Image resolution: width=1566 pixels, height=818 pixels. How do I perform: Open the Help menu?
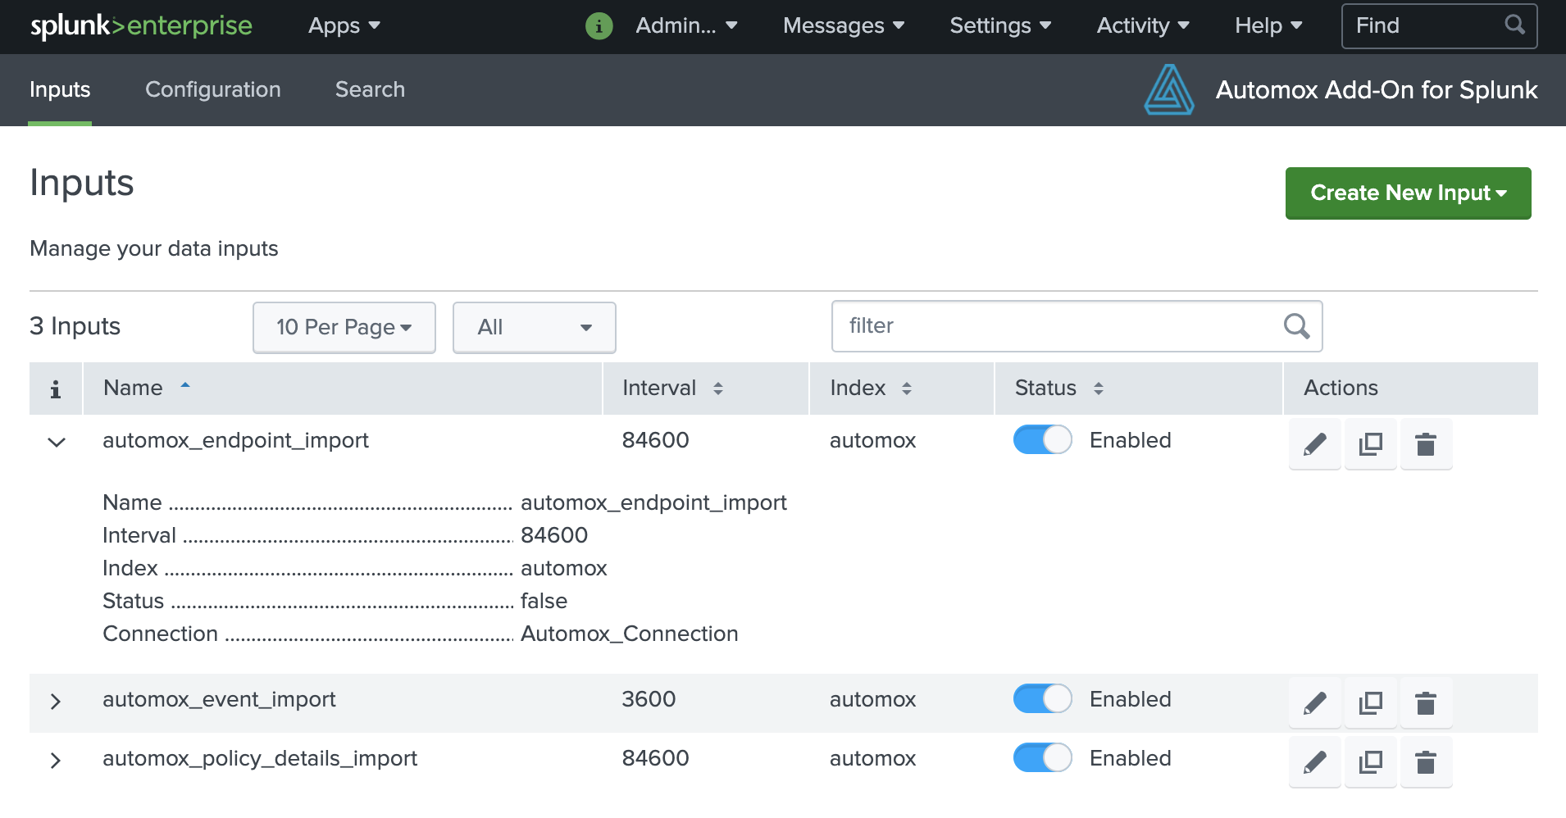1268,25
